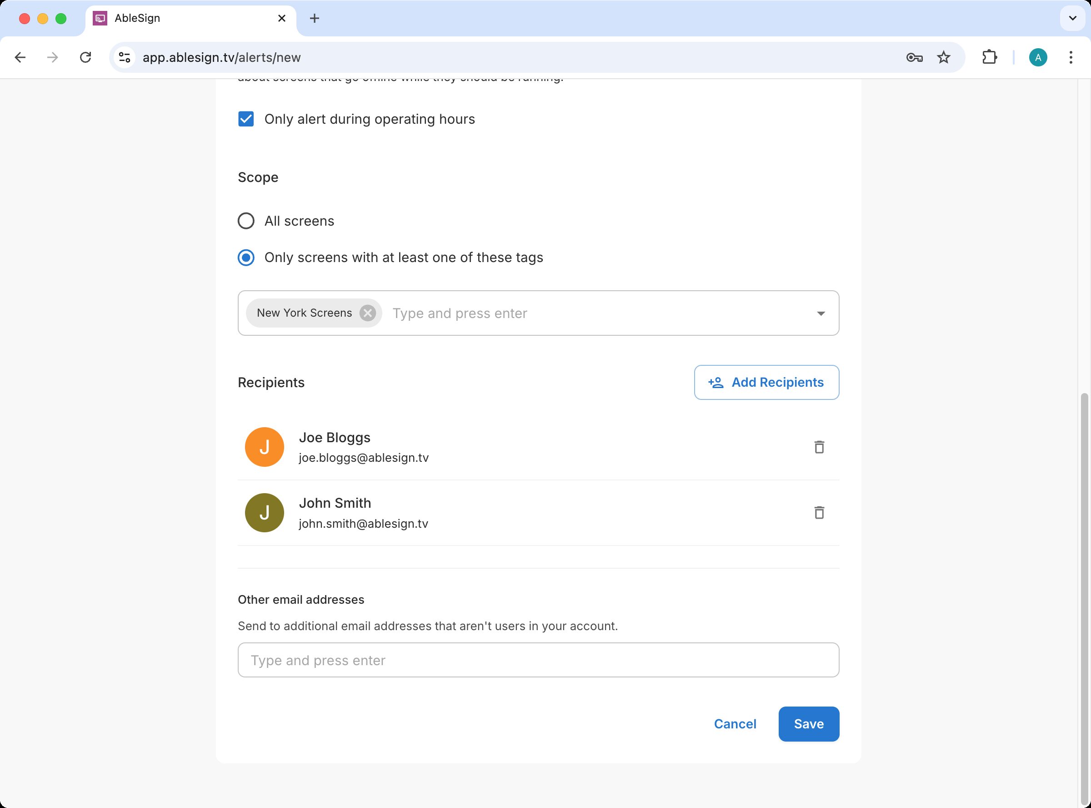
Task: Click the AbleSign browser tab
Action: pyautogui.click(x=190, y=19)
